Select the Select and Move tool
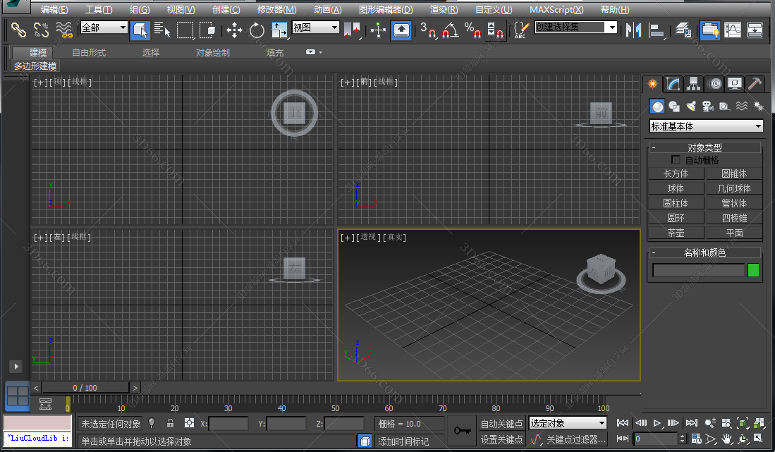This screenshot has height=452, width=775. pyautogui.click(x=234, y=30)
